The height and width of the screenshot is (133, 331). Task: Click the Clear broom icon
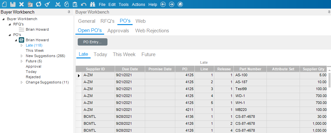click(x=48, y=4)
